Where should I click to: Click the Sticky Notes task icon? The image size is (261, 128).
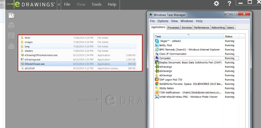pyautogui.click(x=157, y=88)
